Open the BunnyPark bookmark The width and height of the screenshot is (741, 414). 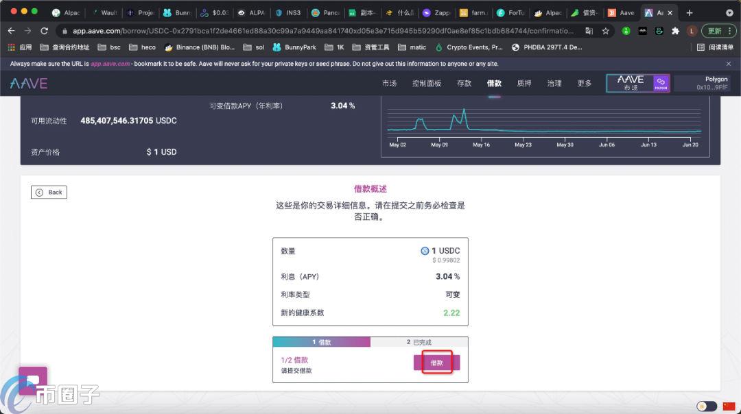pos(294,47)
